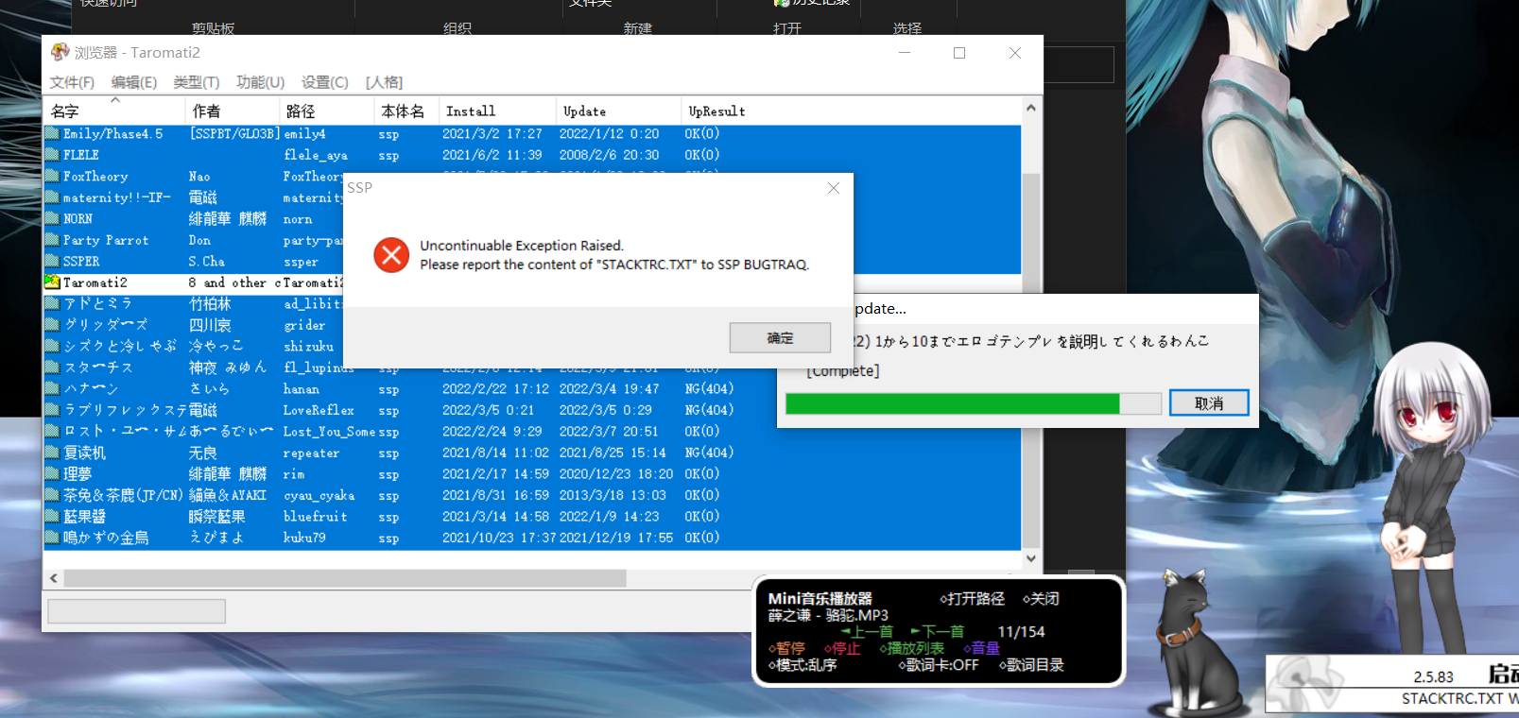The image size is (1519, 718).
Task: Click the folder icon next to Party Parrot
Action: (53, 240)
